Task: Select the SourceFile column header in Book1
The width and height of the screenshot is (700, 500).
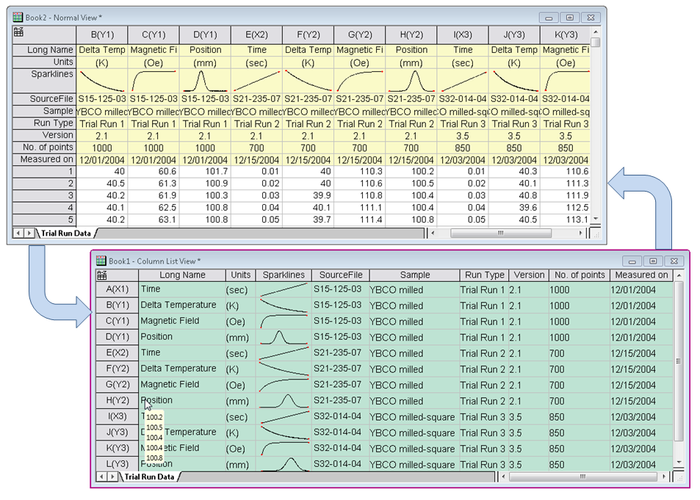Action: pyautogui.click(x=340, y=275)
